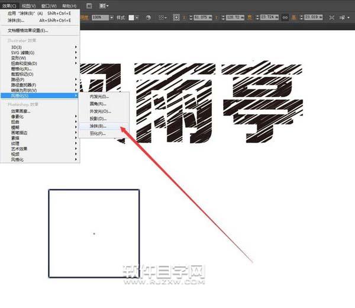Viewport: 355px width, 308px height.
Task: Choose 涂抹(B)... with Alt+Shift+Ctrl+E shortcut
Action: coord(40,20)
